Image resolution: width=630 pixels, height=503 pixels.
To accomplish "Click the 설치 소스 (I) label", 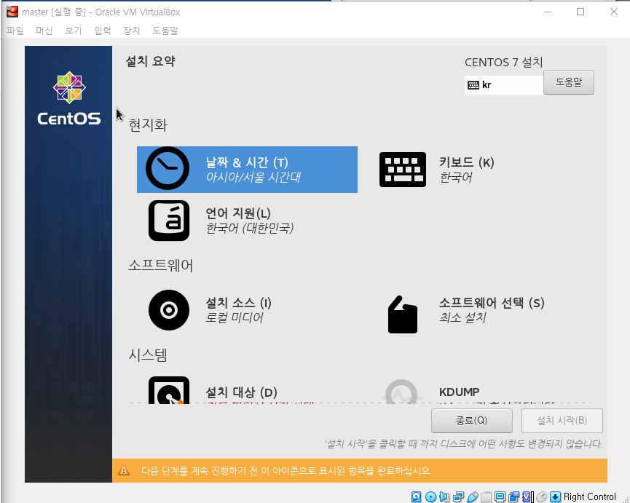I will pos(239,302).
